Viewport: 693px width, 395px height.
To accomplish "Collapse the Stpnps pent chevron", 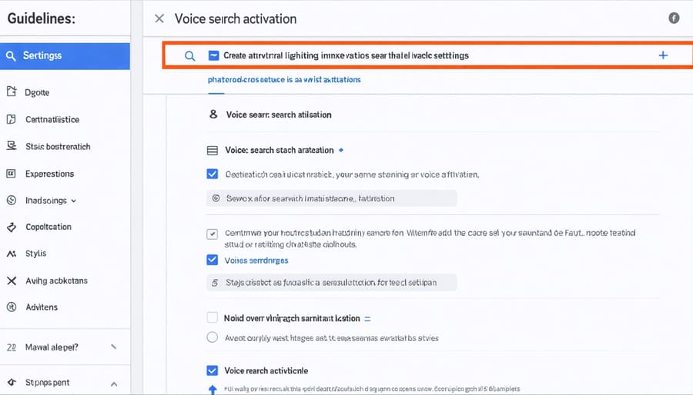I will click(114, 384).
